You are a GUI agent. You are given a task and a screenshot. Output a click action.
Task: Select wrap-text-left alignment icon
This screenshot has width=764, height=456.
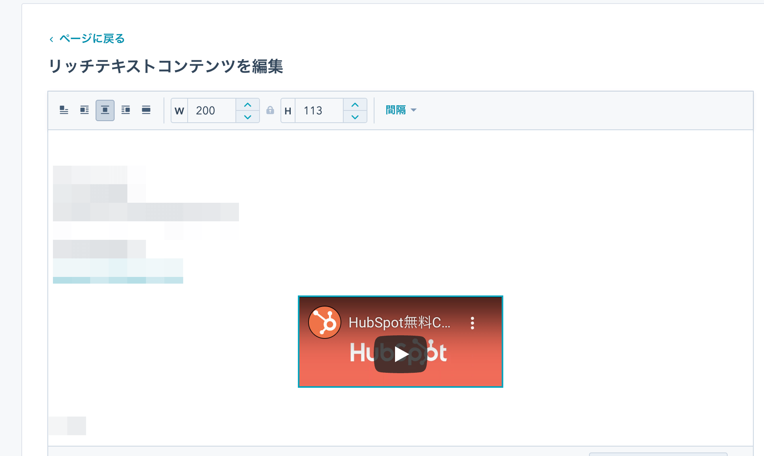coord(85,110)
